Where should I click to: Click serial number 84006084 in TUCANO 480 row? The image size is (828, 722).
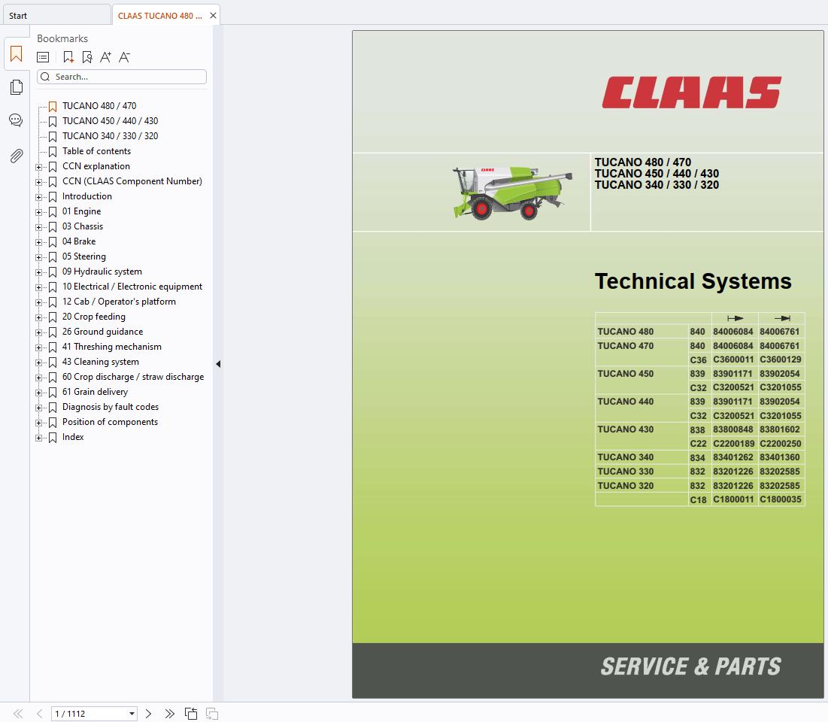pyautogui.click(x=733, y=332)
